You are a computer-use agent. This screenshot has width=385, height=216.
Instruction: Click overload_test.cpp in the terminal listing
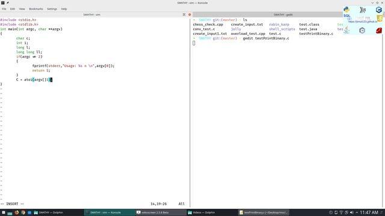(248, 34)
